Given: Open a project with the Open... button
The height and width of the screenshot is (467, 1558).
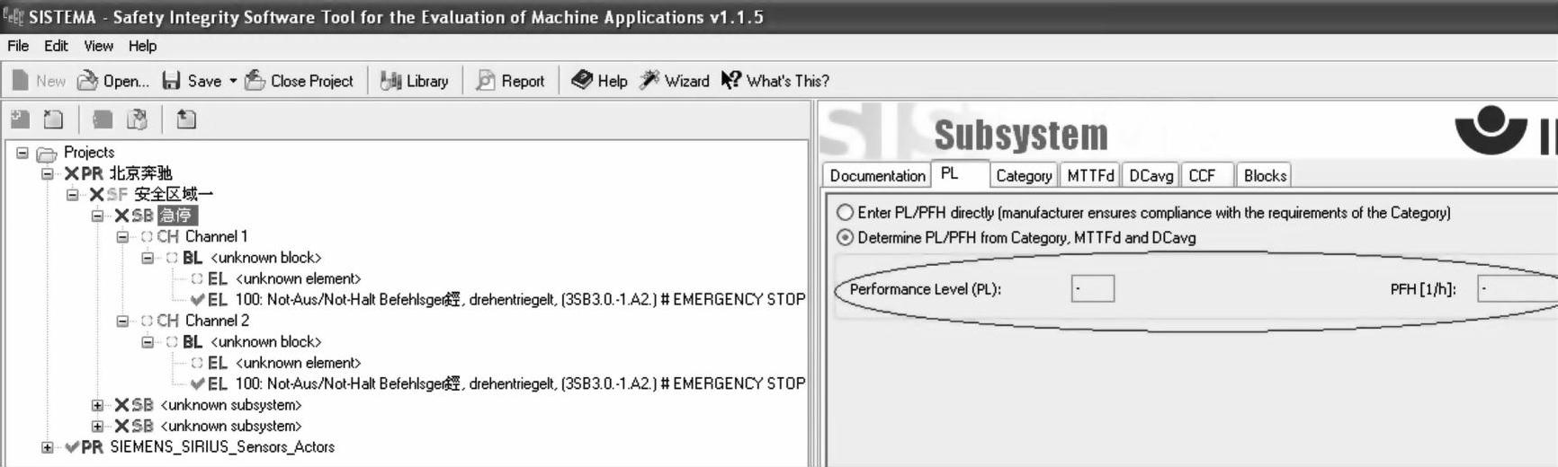Looking at the screenshot, I should pyautogui.click(x=113, y=81).
